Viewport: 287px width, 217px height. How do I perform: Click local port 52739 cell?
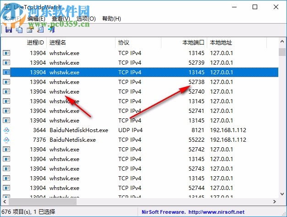(196, 63)
